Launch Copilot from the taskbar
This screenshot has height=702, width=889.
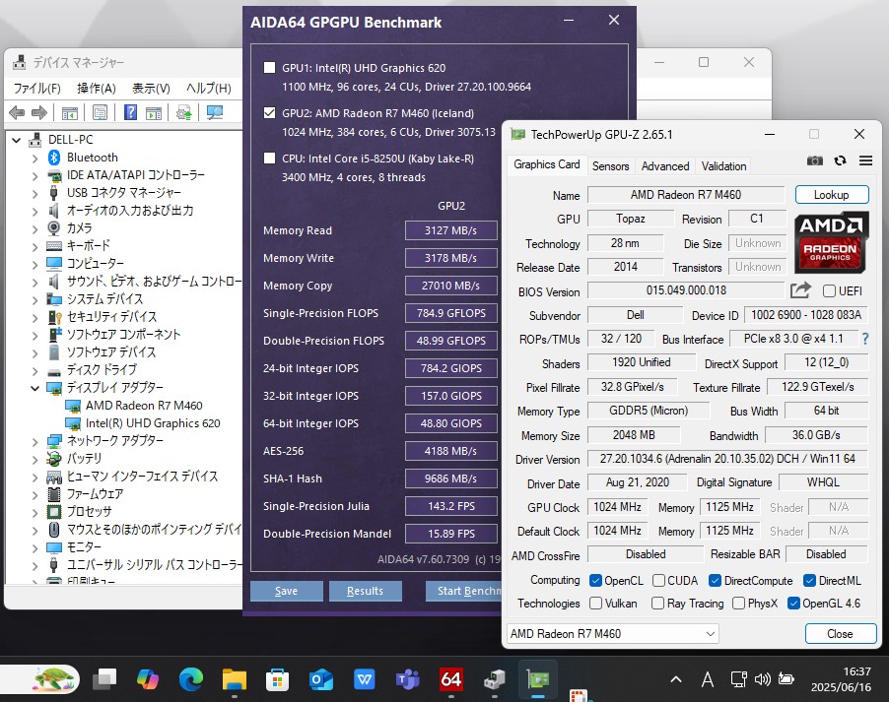click(148, 678)
